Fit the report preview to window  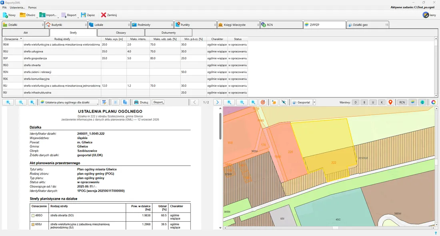(32, 102)
